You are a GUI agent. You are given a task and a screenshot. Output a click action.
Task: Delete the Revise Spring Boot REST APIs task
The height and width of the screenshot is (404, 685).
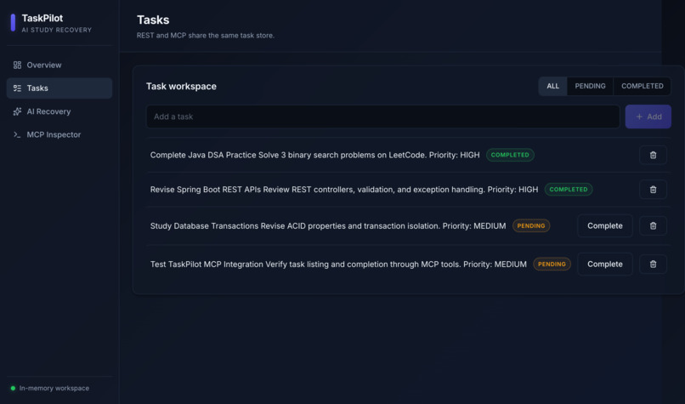coord(653,190)
